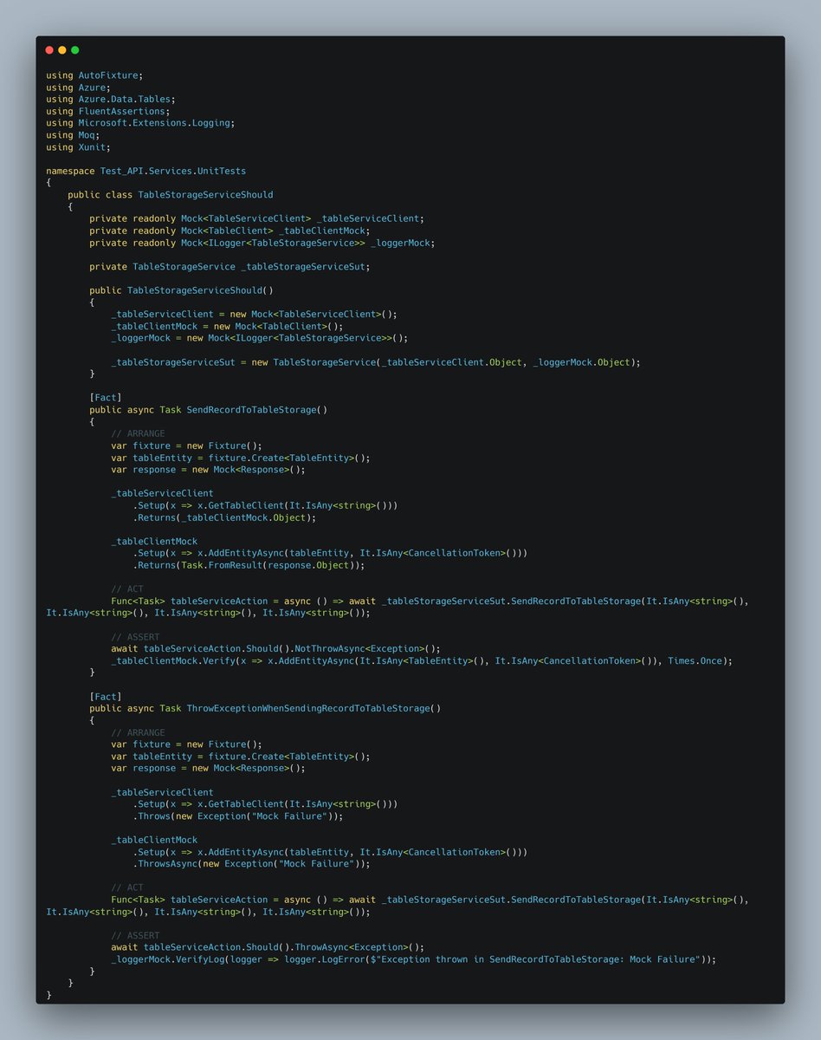The width and height of the screenshot is (821, 1040).
Task: Click the private readonly _loggerMock field declaration
Action: [262, 243]
